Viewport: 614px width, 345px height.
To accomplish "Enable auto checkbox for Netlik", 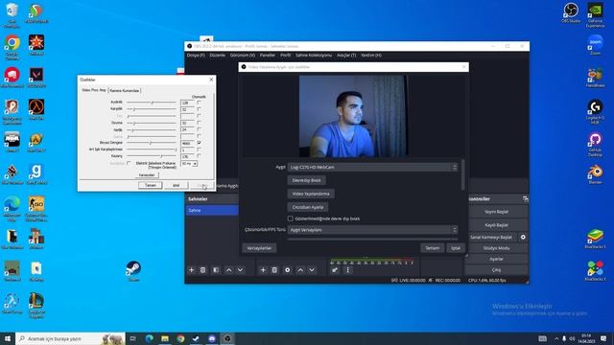I will click(x=199, y=129).
